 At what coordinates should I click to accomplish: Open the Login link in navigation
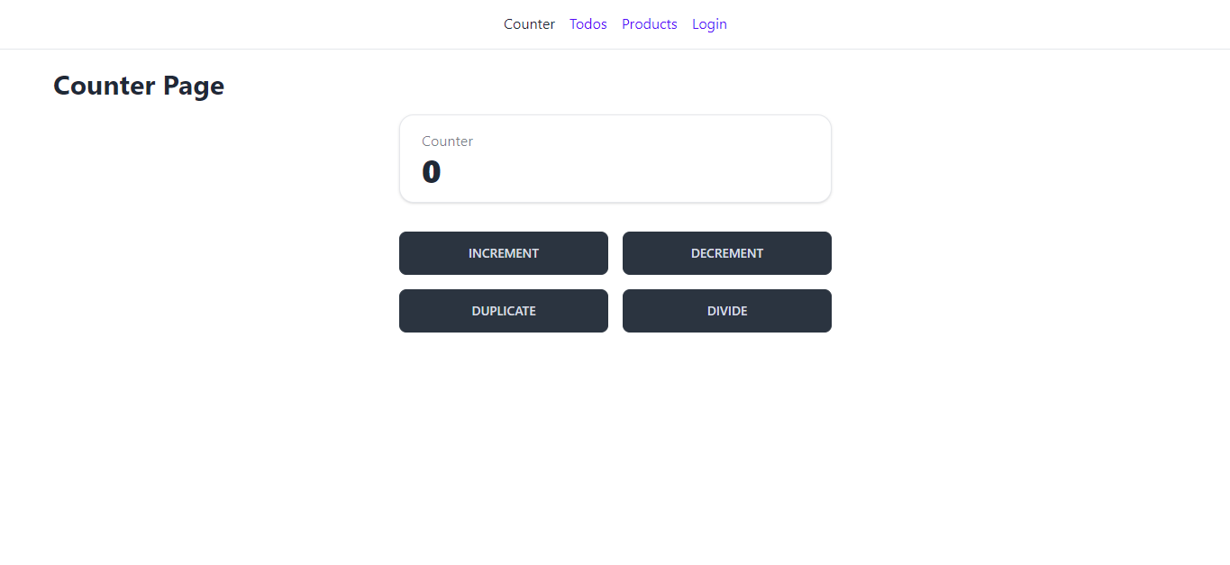tap(709, 24)
